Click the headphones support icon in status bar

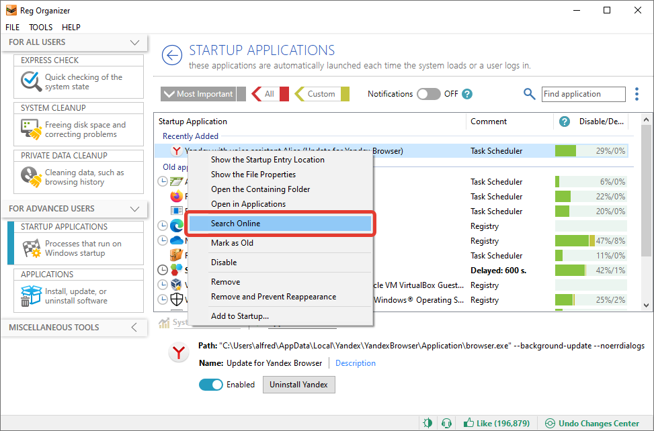pyautogui.click(x=446, y=423)
